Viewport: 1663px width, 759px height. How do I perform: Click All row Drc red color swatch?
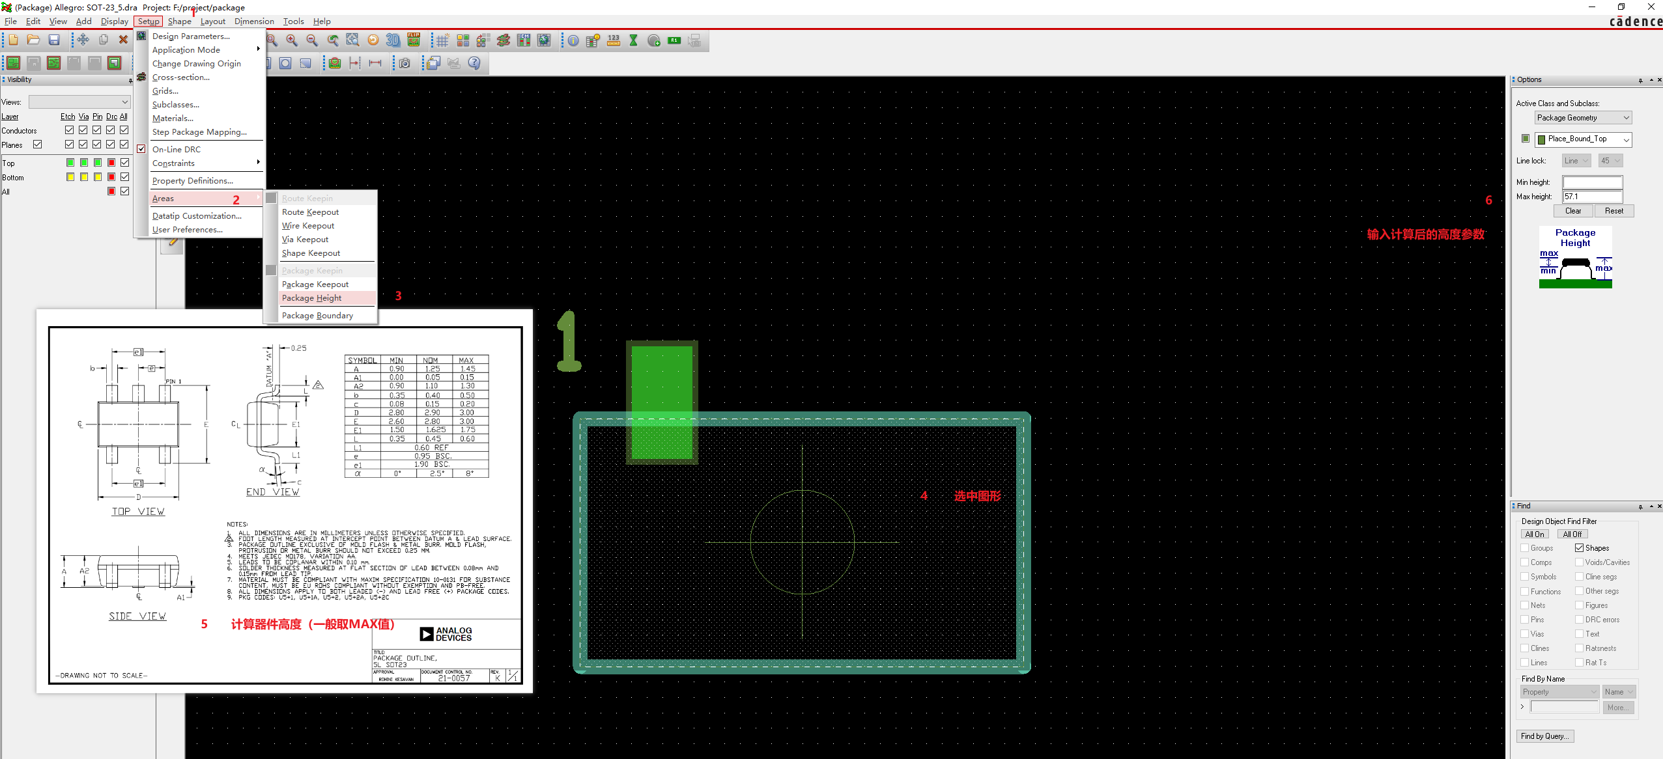pyautogui.click(x=111, y=191)
